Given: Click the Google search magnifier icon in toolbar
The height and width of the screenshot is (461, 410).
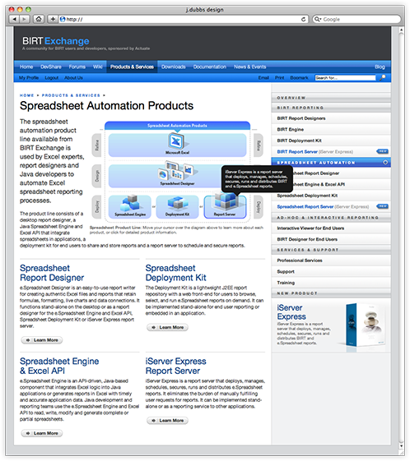Looking at the screenshot, I should click(x=318, y=20).
